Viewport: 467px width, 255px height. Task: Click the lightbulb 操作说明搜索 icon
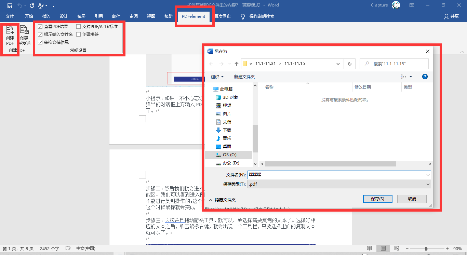point(243,16)
